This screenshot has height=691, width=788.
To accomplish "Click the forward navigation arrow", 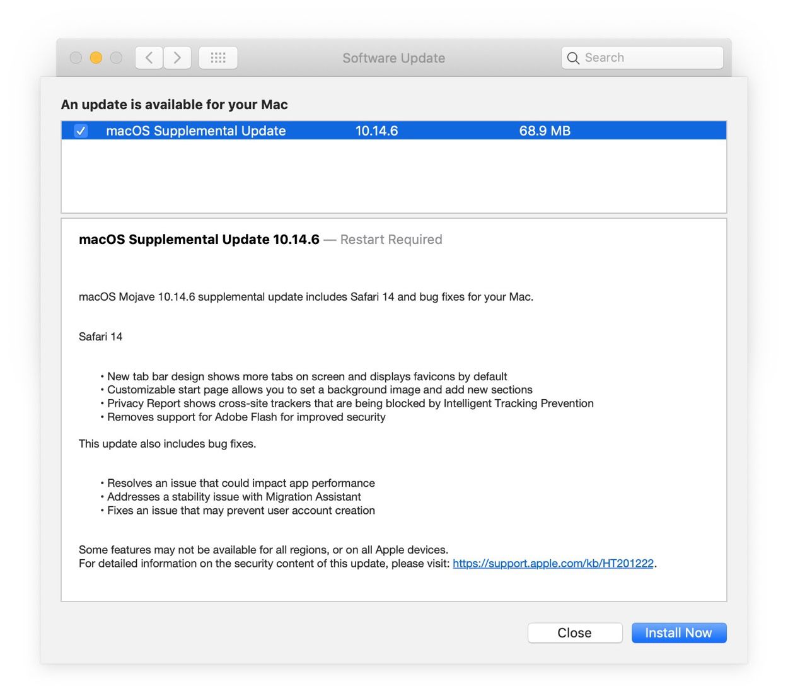I will click(x=177, y=57).
